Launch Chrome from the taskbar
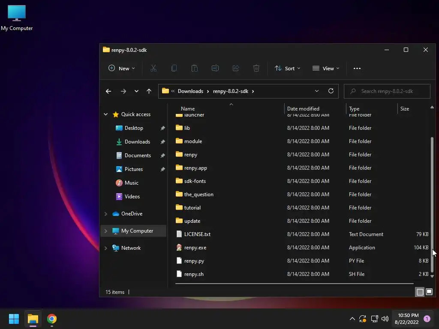The height and width of the screenshot is (329, 439). click(x=52, y=319)
